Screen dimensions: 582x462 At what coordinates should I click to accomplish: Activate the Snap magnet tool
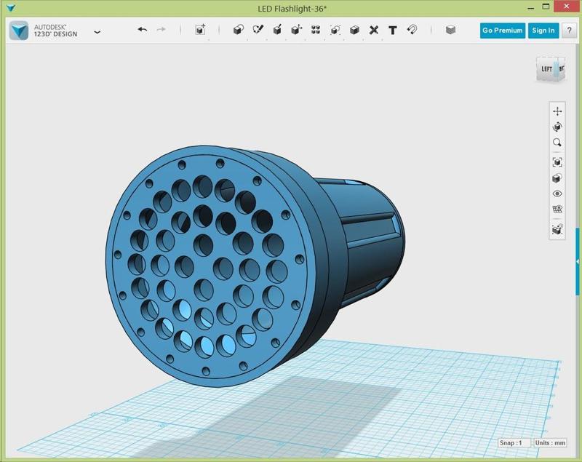412,30
